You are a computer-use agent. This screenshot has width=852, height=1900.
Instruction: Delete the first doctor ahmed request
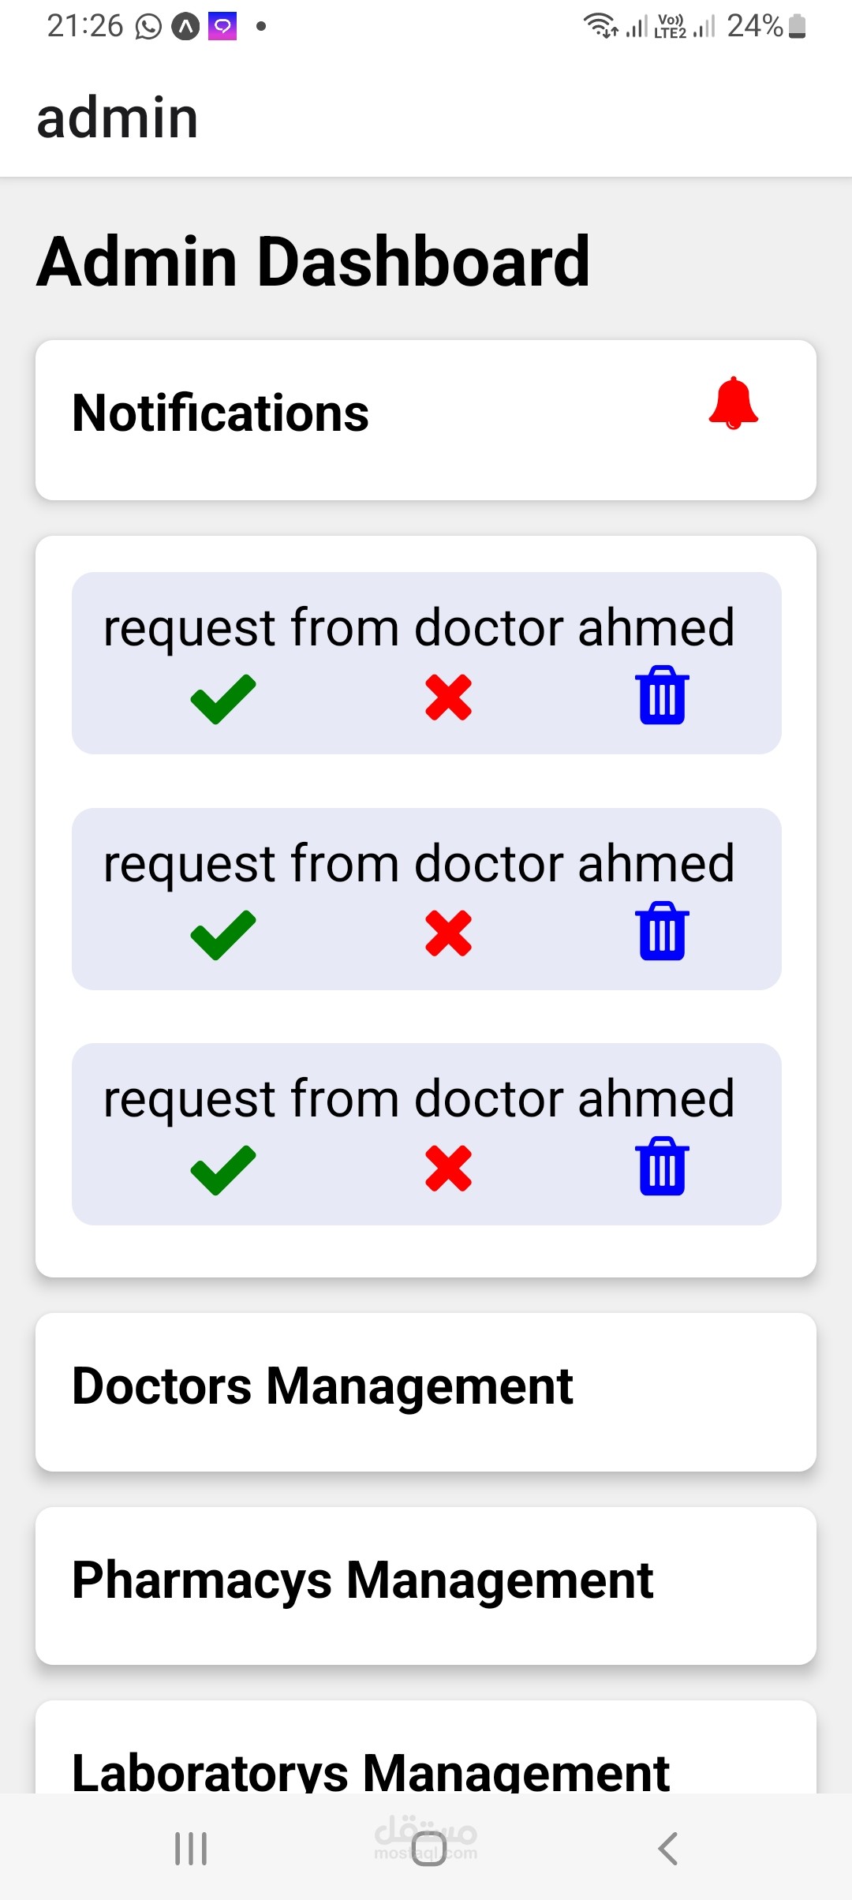(x=662, y=695)
